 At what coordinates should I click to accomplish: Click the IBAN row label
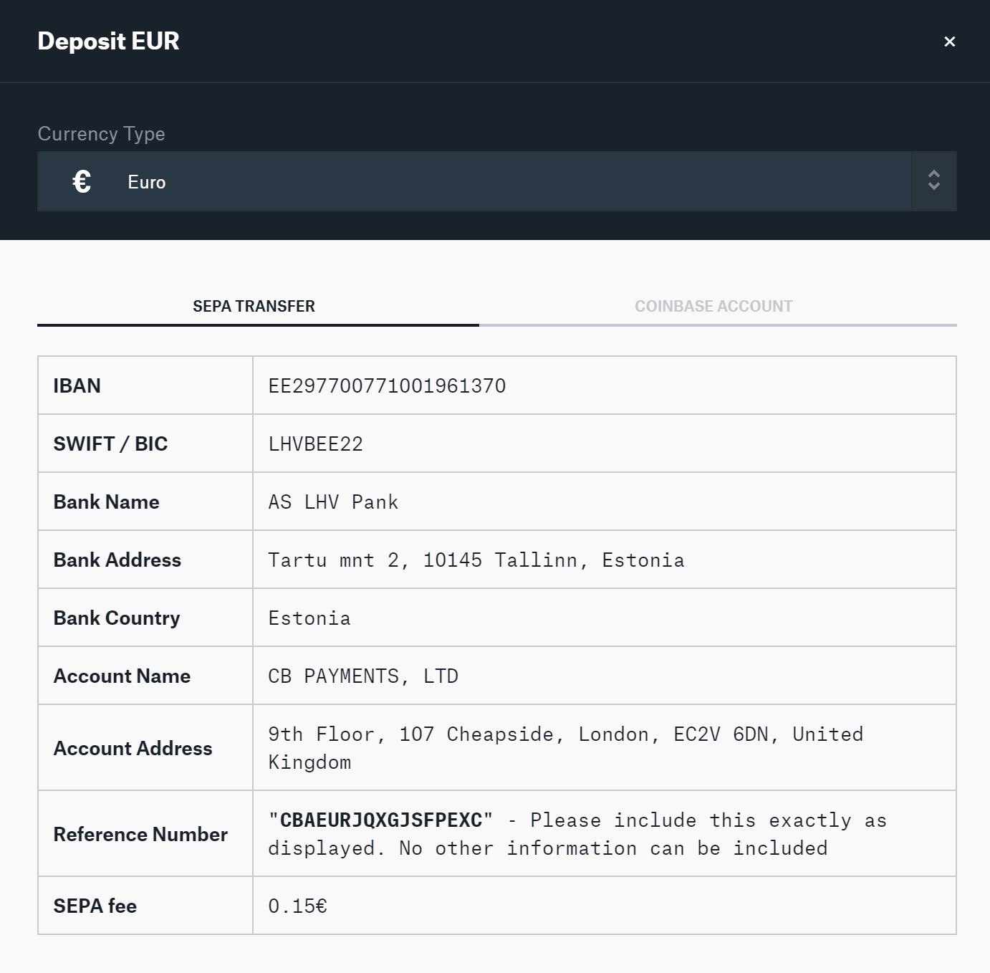point(77,386)
